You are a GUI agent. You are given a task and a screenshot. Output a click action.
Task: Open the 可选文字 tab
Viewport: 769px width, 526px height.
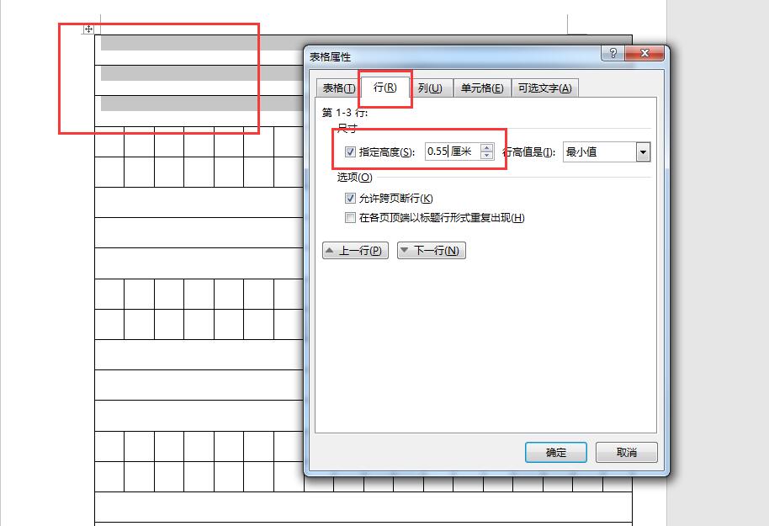[x=544, y=87]
